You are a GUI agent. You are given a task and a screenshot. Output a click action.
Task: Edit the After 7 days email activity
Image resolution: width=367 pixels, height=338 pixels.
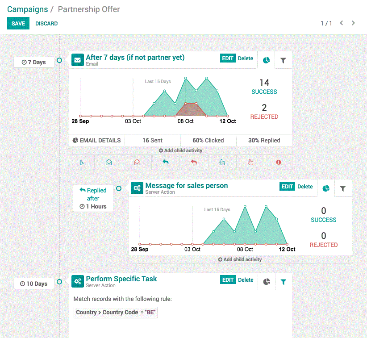click(x=228, y=58)
